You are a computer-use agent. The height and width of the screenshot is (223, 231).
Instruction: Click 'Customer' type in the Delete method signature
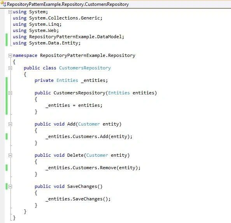coord(97,156)
